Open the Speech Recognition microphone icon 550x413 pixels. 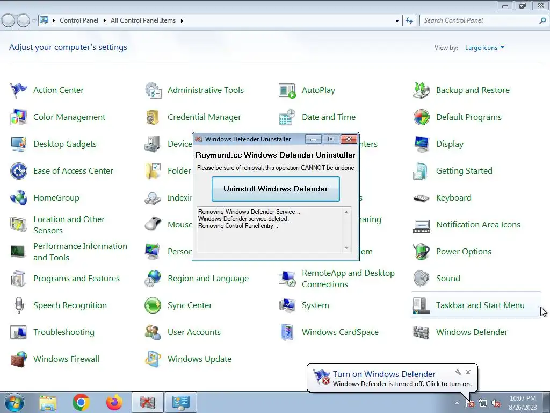(19, 305)
